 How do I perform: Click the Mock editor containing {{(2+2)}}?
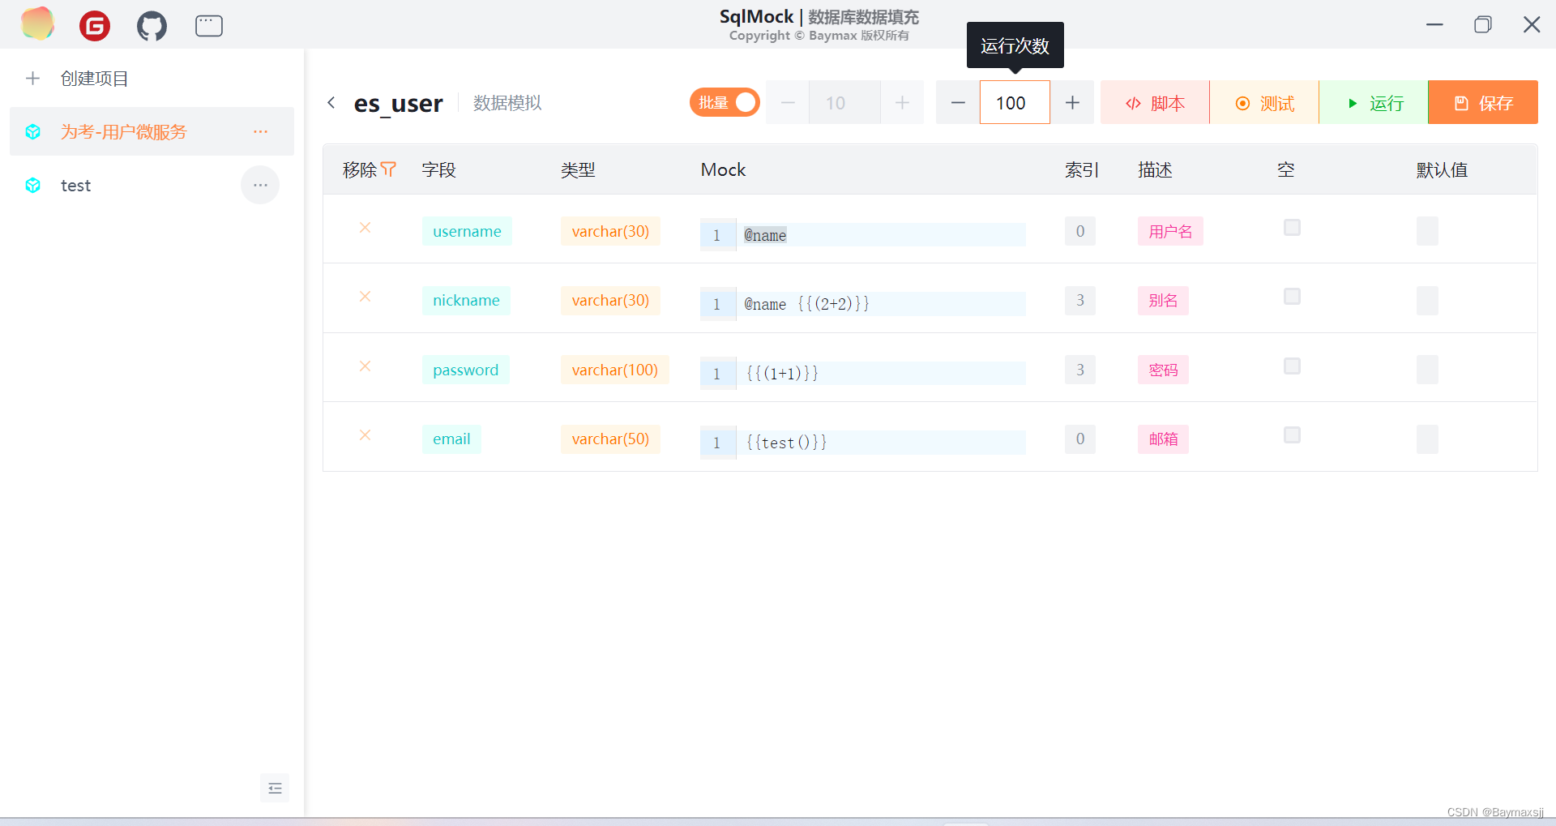(863, 304)
